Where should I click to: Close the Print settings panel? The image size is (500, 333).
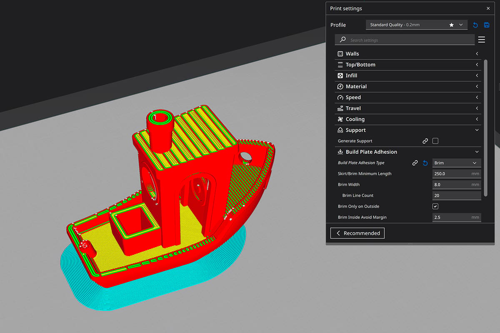(488, 8)
